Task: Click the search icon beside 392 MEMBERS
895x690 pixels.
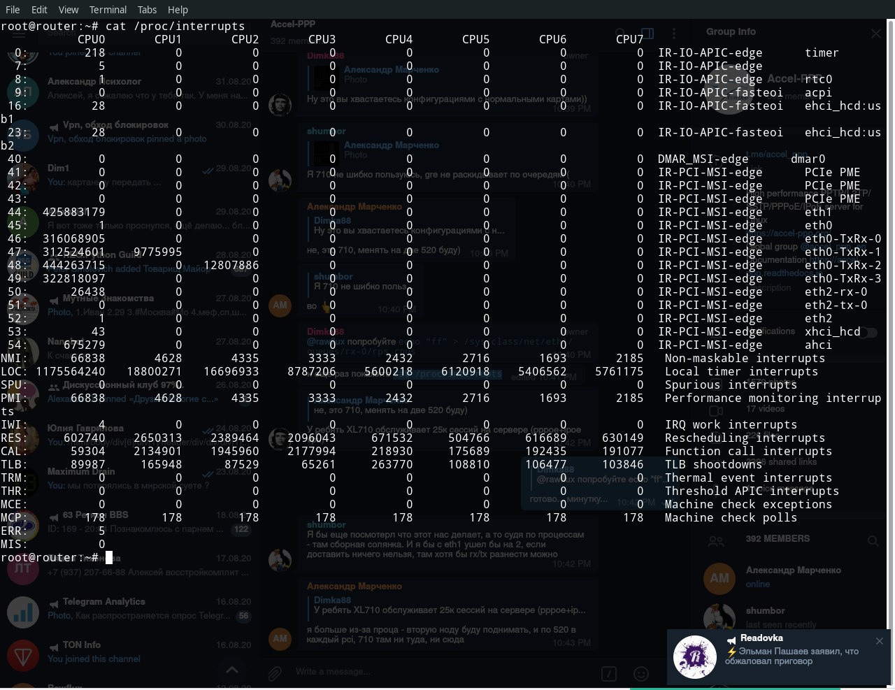Action: pos(873,540)
